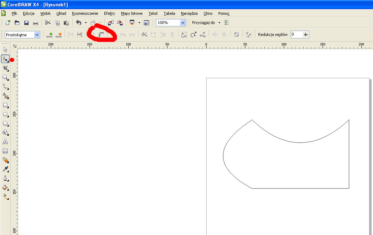Click the Convert line to curve icon
Viewport: 373px width, 235px height.
click(102, 35)
